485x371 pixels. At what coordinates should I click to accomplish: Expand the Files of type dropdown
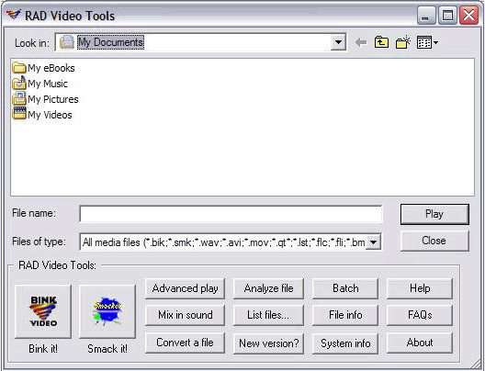click(x=374, y=242)
